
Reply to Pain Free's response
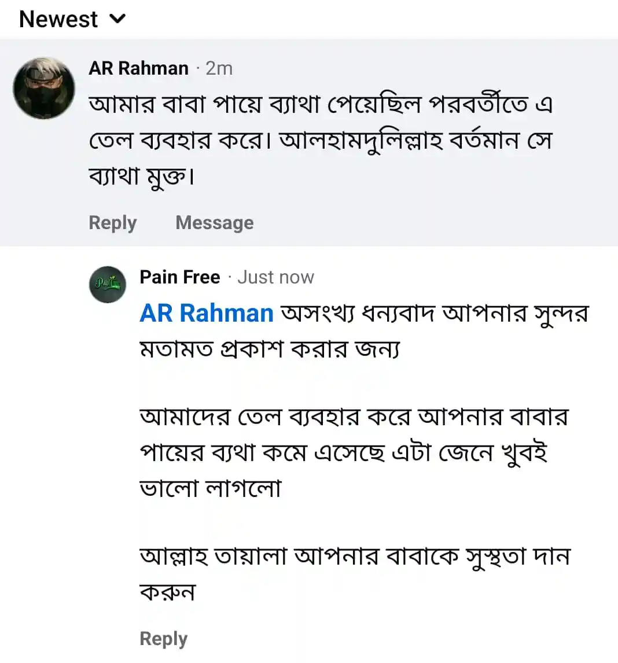coord(164,639)
